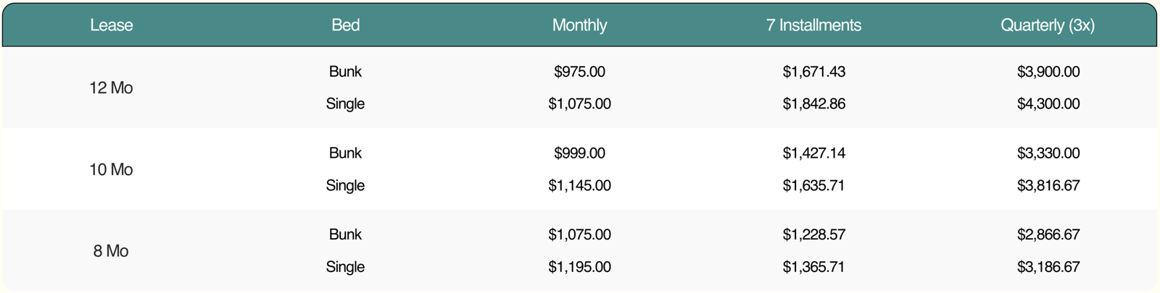Click the $4,300.00 quarterly amount
1160x293 pixels.
(x=1048, y=104)
